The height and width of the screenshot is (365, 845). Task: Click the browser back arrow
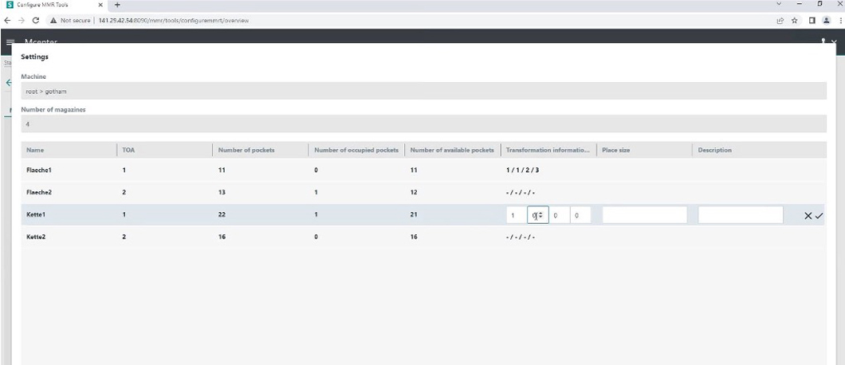(x=7, y=20)
